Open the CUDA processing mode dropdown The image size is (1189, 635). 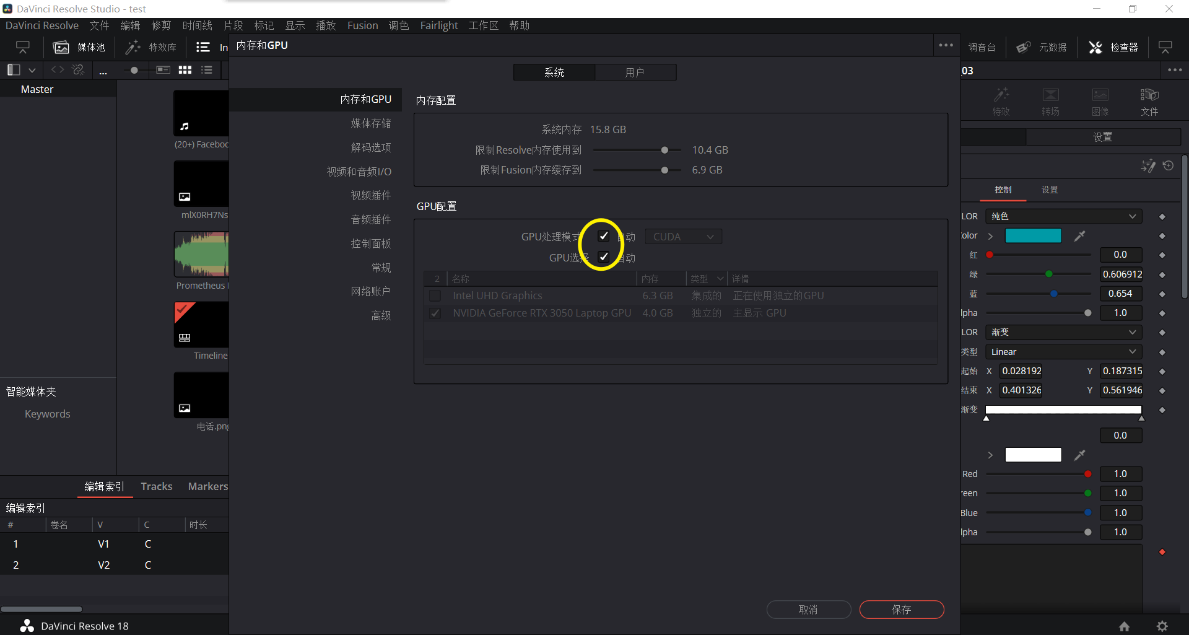[683, 237]
